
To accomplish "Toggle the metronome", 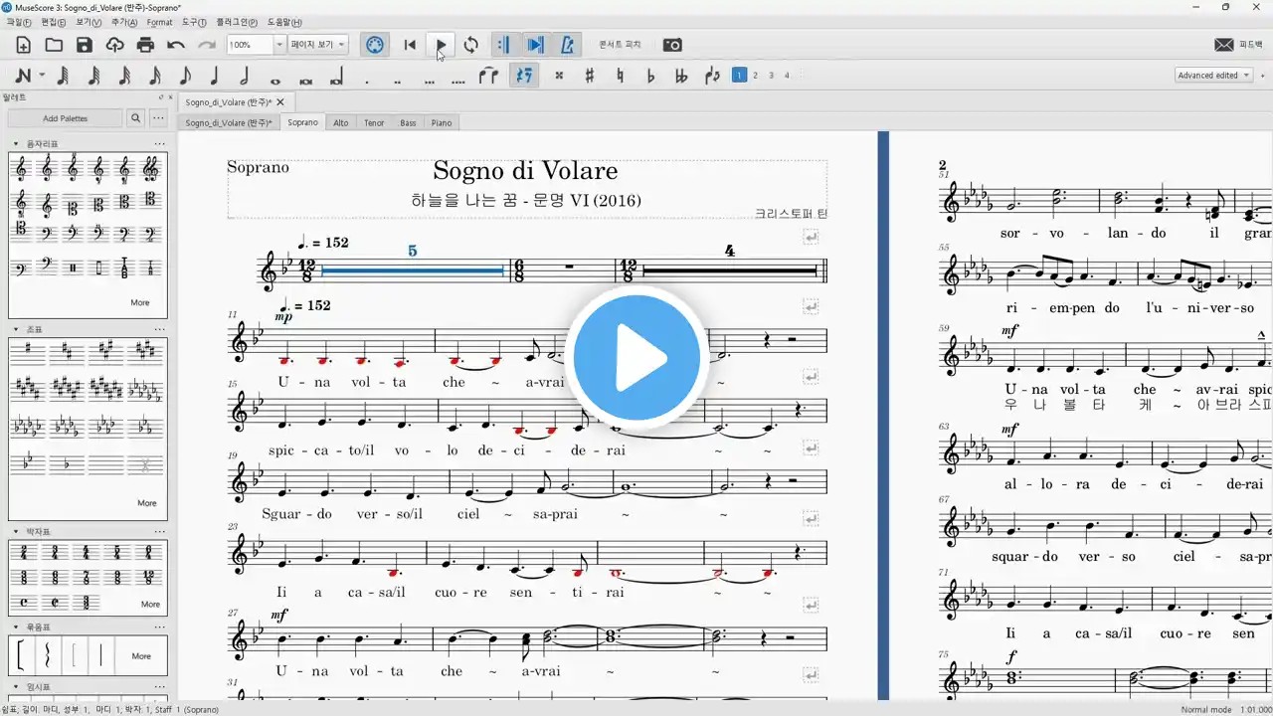I will click(x=567, y=45).
